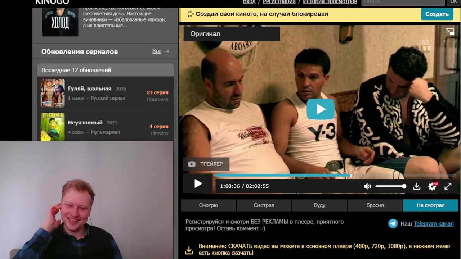
Task: Mute the player with the speaker icon
Action: pyautogui.click(x=367, y=186)
